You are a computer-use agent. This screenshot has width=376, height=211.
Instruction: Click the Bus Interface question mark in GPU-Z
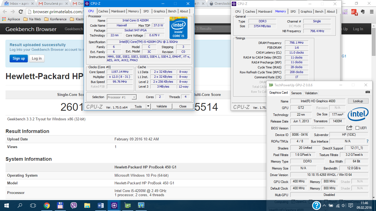[x=367, y=141]
